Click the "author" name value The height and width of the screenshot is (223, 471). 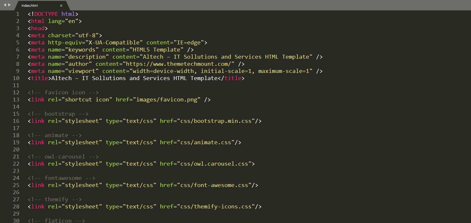(79, 64)
